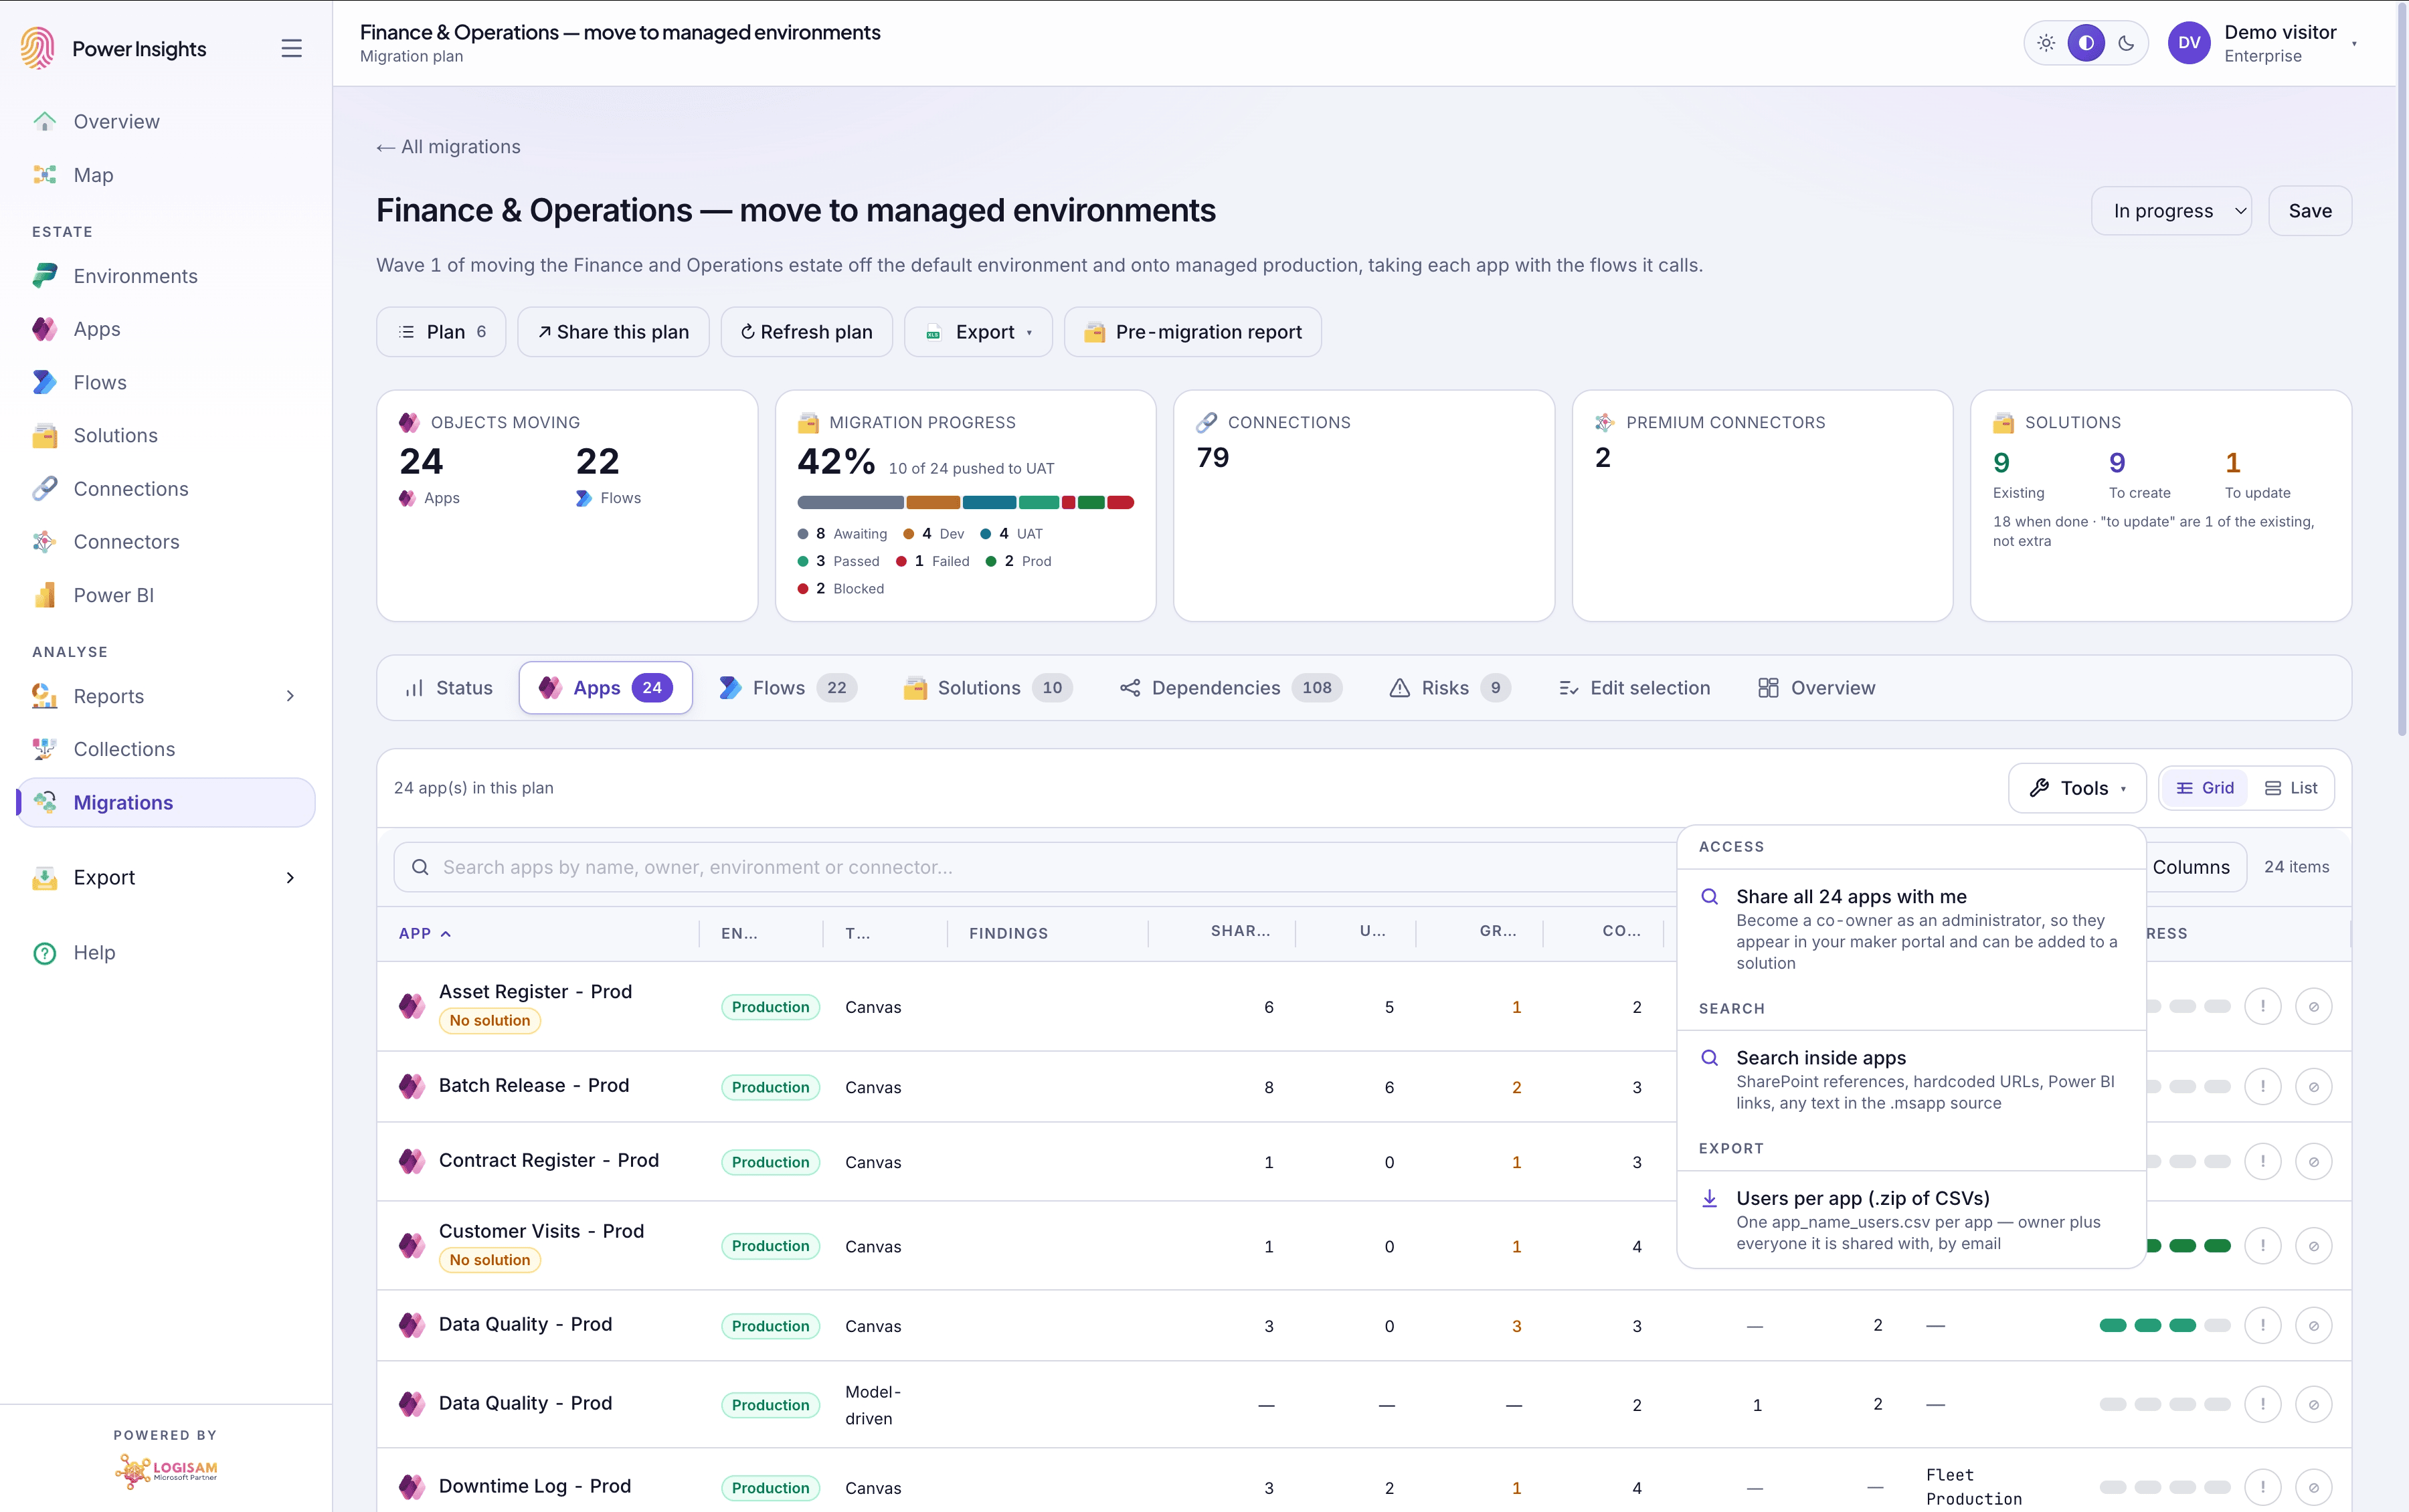
Task: Open Help from the sidebar
Action: pyautogui.click(x=166, y=953)
